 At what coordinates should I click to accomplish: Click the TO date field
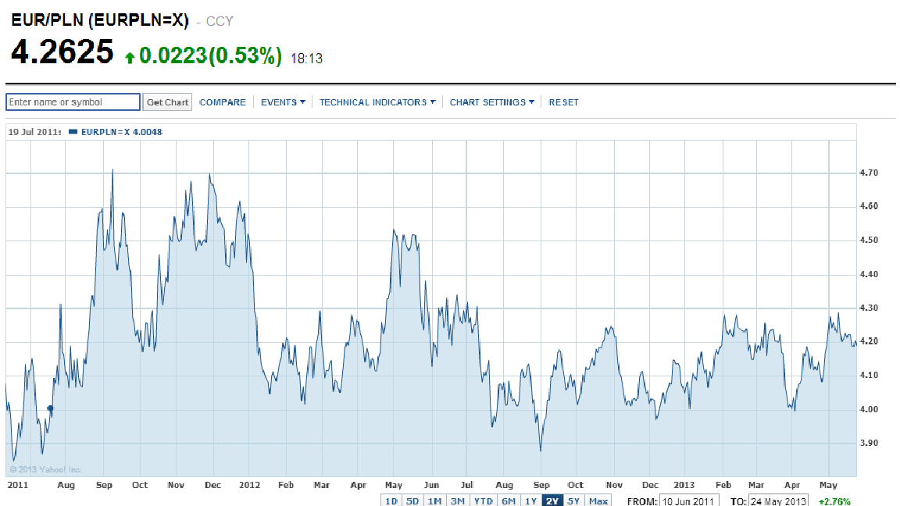click(x=780, y=501)
